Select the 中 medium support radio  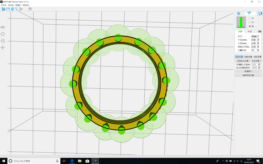click(x=250, y=22)
